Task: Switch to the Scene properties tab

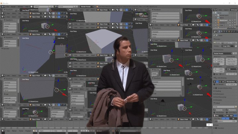Action: point(224,32)
